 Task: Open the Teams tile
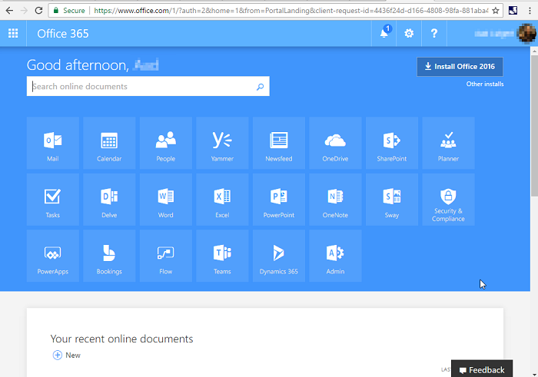coord(222,256)
